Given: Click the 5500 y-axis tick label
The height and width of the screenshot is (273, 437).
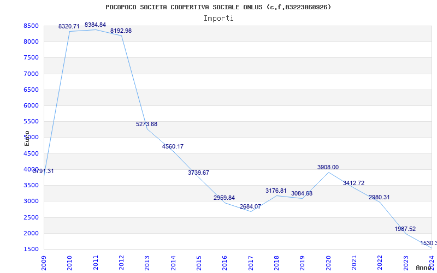Looking at the screenshot, I should (31, 121).
